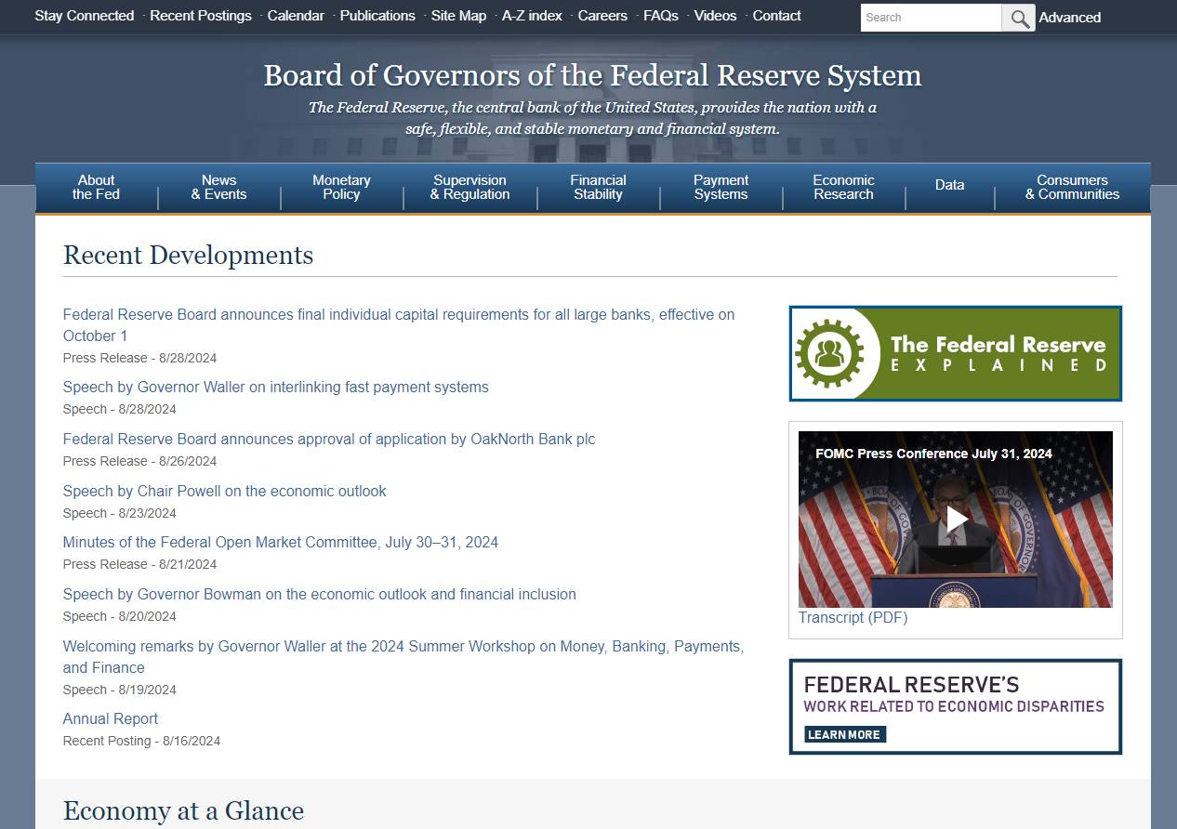Click in the Search input field
Viewport: 1177px width, 829px height.
click(x=931, y=18)
